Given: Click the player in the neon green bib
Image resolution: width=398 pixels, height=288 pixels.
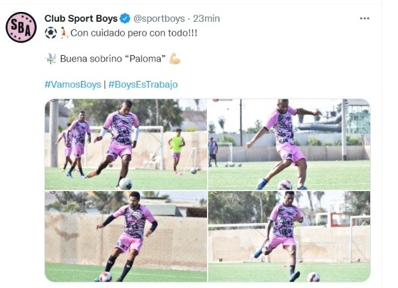Looking at the screenshot, I should pyautogui.click(x=176, y=151).
